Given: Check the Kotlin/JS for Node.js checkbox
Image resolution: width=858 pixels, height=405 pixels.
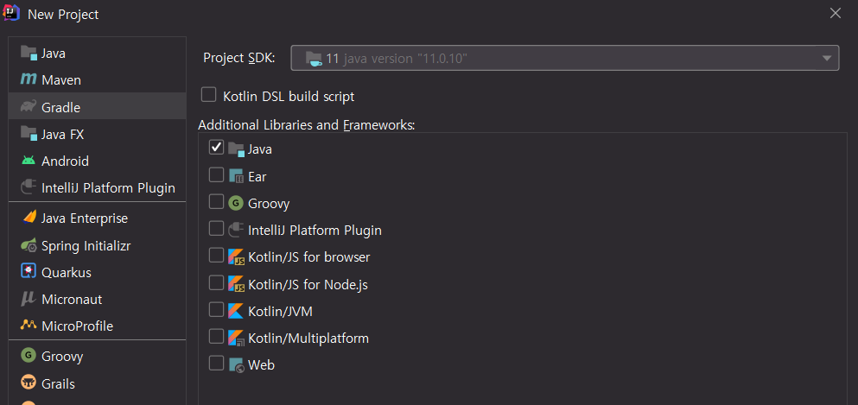Looking at the screenshot, I should coord(217,282).
